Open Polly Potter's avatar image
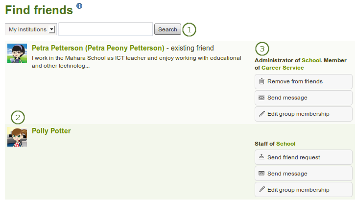356x201 pixels. click(17, 137)
